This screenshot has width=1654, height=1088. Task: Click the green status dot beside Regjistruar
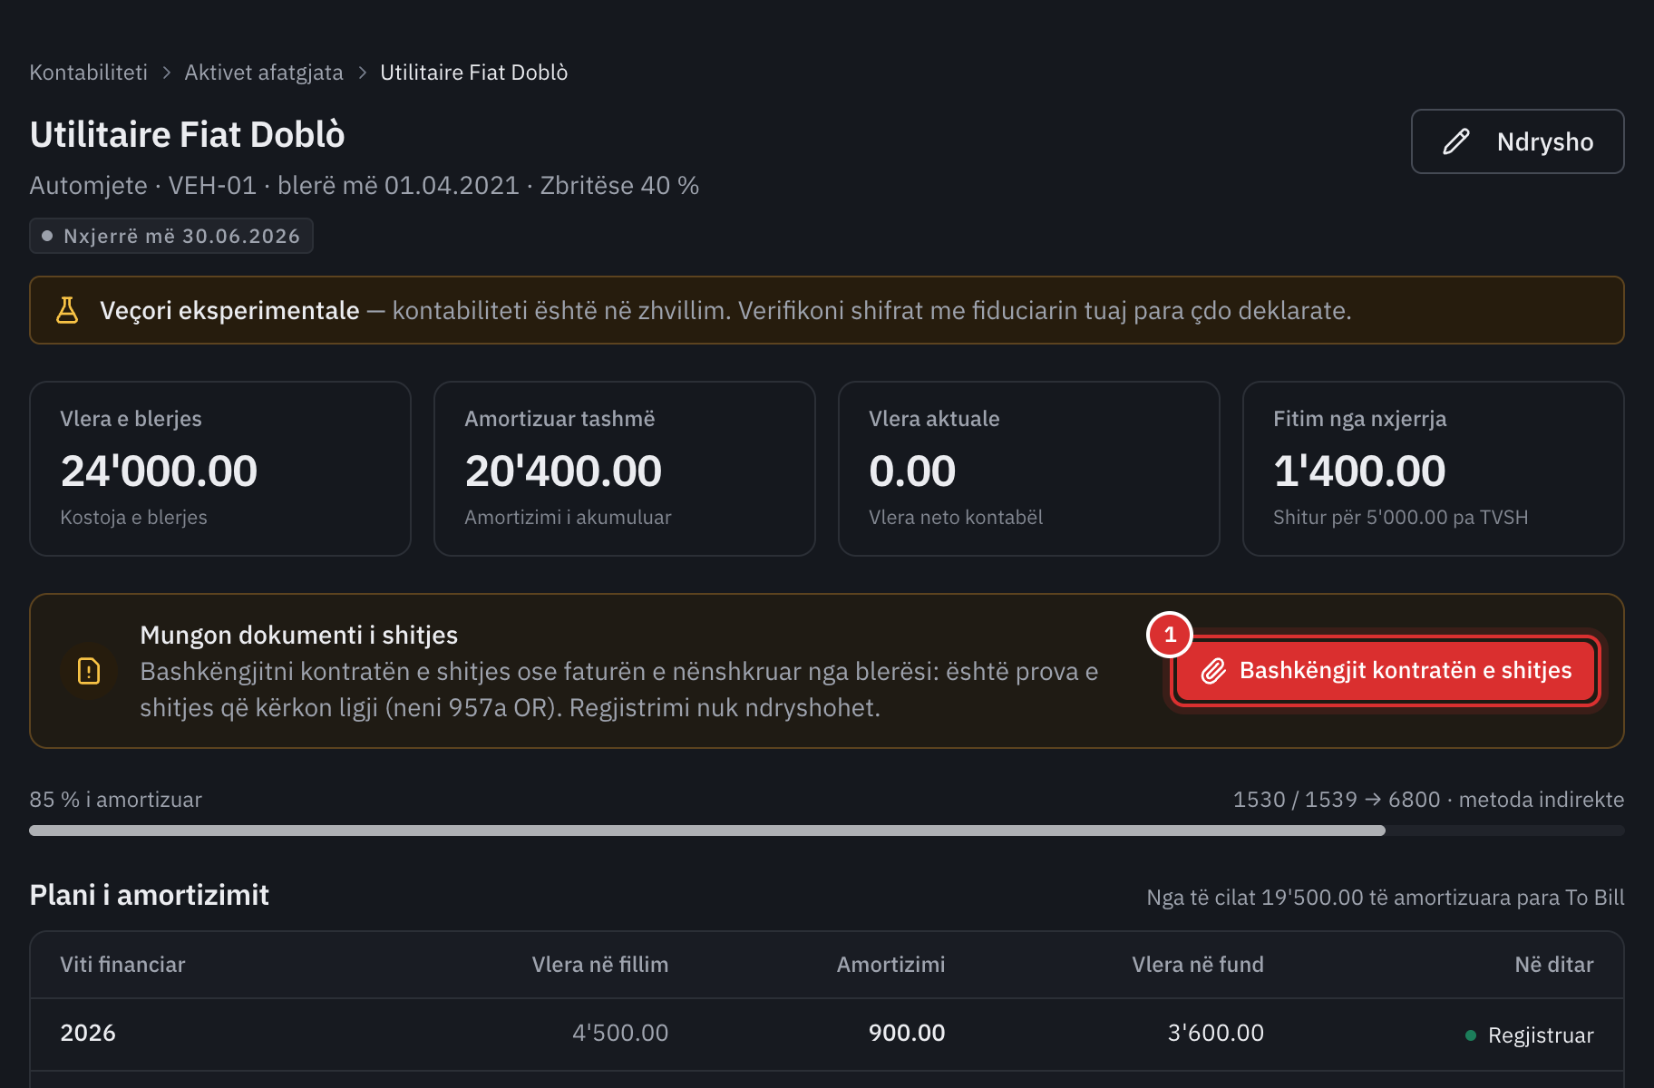coord(1471,1035)
